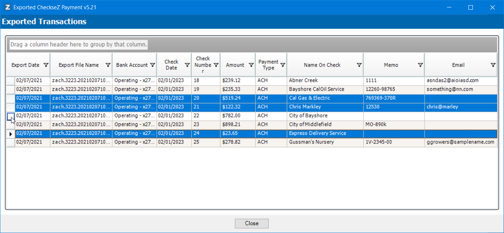Close window with title bar X

pyautogui.click(x=493, y=7)
